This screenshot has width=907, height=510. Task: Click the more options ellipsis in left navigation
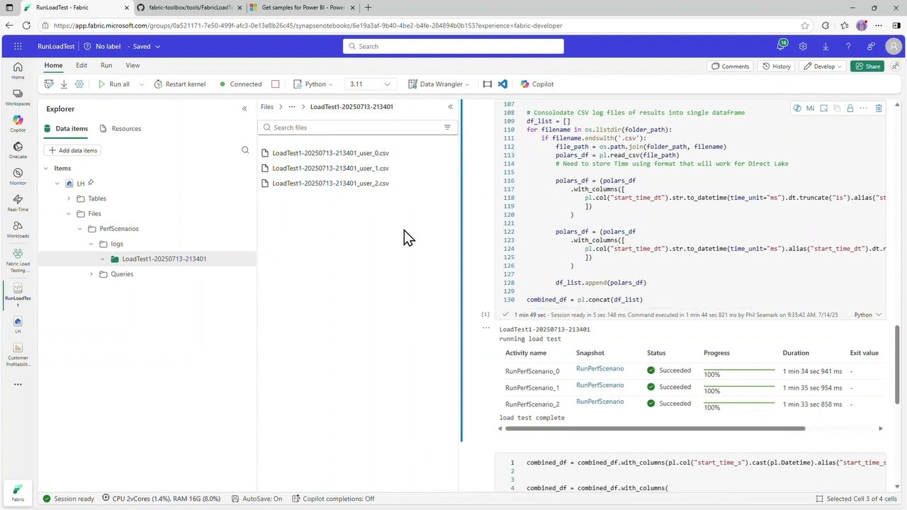click(x=18, y=385)
